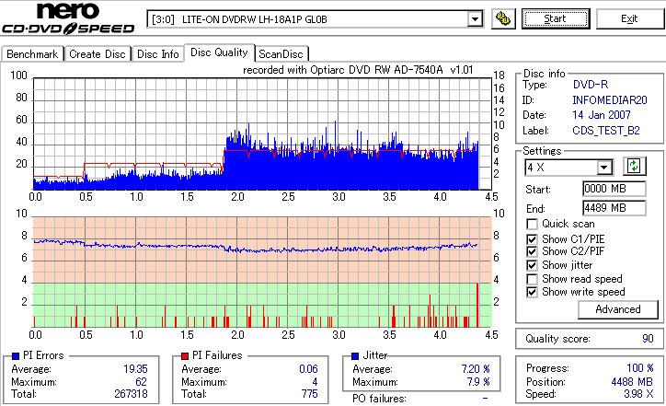Viewport: 666px width, 406px height.
Task: Click the Speed value 3.98 X
Action: [638, 394]
